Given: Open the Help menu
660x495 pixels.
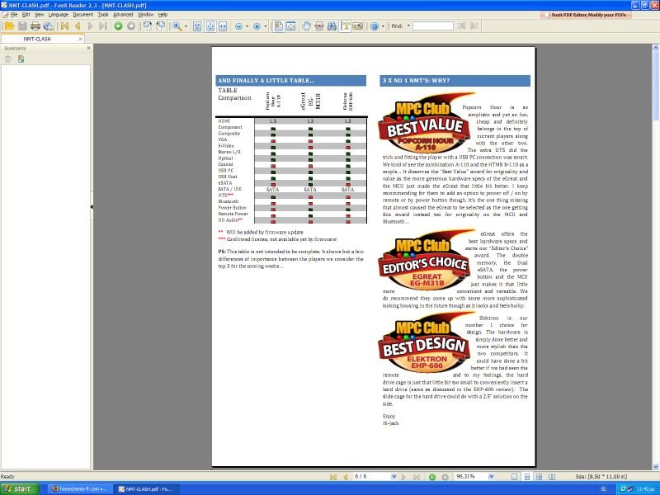Looking at the screenshot, I should click(163, 15).
